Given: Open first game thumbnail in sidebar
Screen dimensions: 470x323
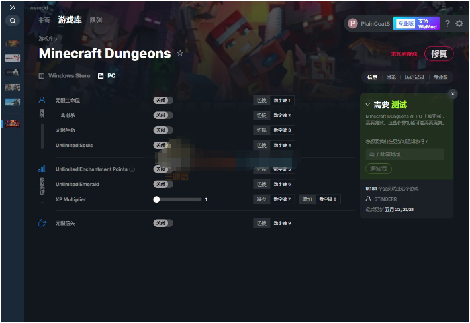Looking at the screenshot, I should 13,43.
